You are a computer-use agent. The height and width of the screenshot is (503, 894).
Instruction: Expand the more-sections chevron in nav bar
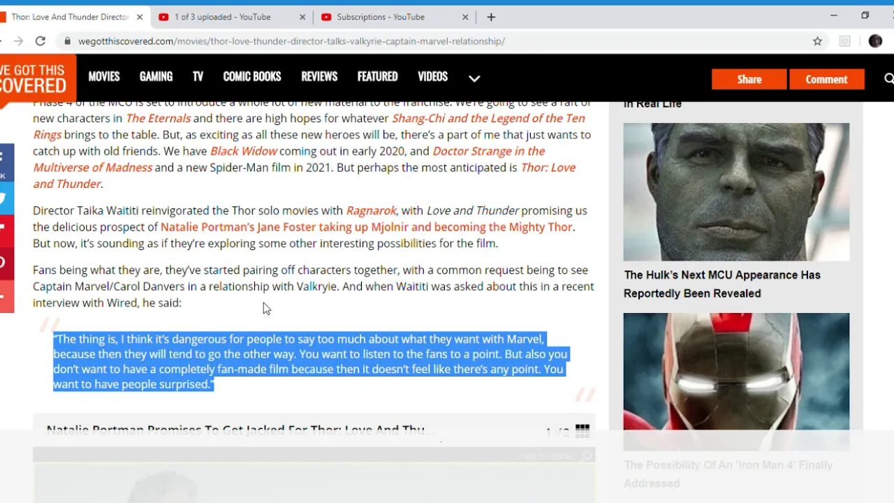(474, 78)
